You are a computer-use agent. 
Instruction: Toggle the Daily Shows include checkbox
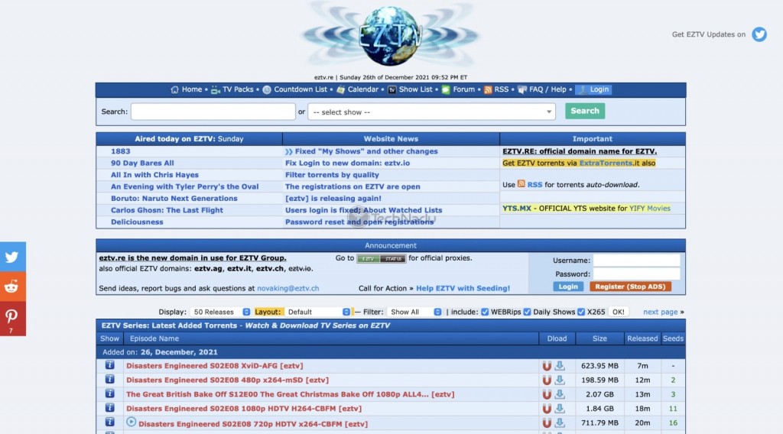tap(527, 312)
